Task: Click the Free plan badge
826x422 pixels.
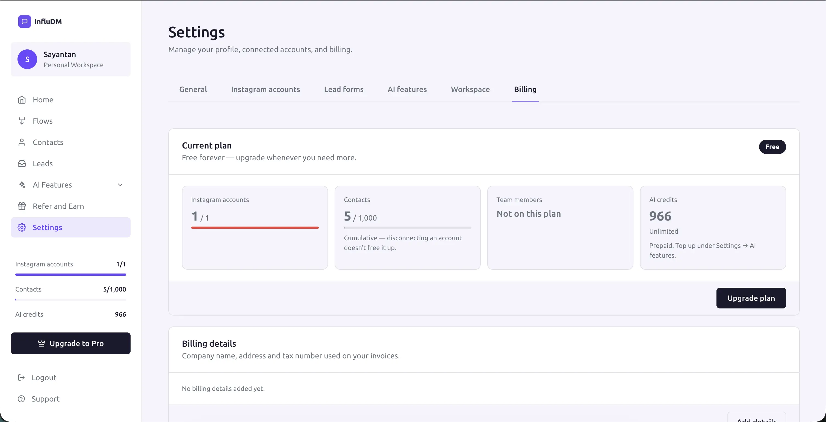Action: (772, 147)
